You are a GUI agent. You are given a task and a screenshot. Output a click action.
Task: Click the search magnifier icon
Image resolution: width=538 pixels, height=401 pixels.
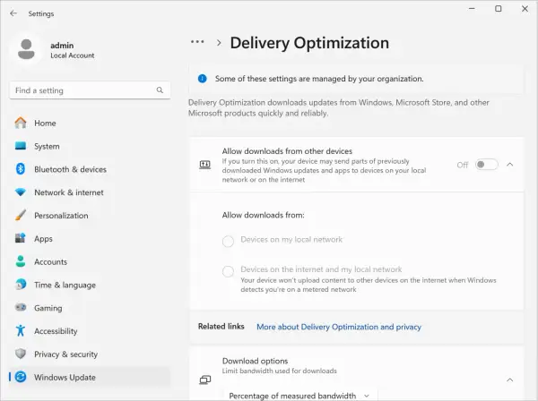pyautogui.click(x=160, y=90)
